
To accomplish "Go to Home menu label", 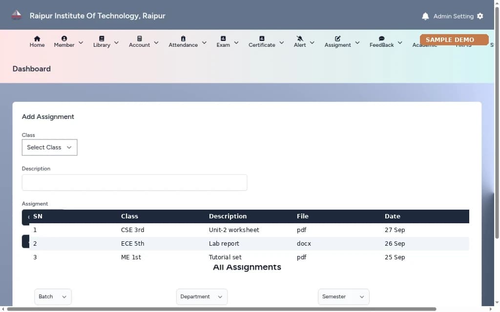I will (x=37, y=45).
